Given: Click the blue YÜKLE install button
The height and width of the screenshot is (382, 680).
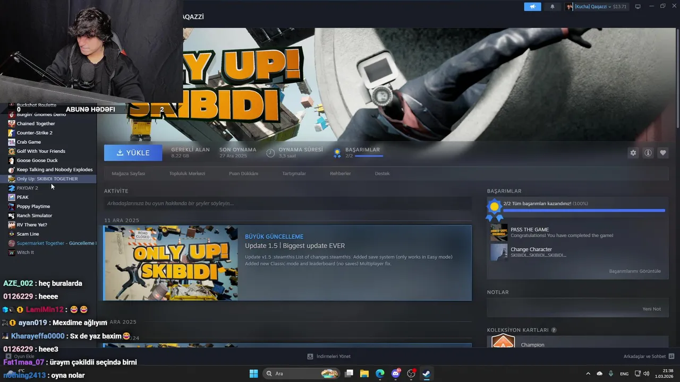Looking at the screenshot, I should [133, 153].
